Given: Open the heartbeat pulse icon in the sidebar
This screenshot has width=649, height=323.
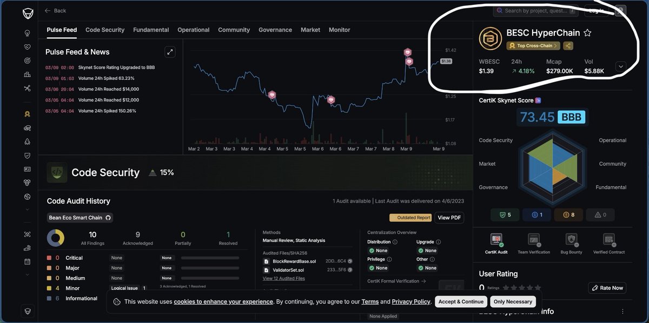Looking at the screenshot, I should pos(27,47).
